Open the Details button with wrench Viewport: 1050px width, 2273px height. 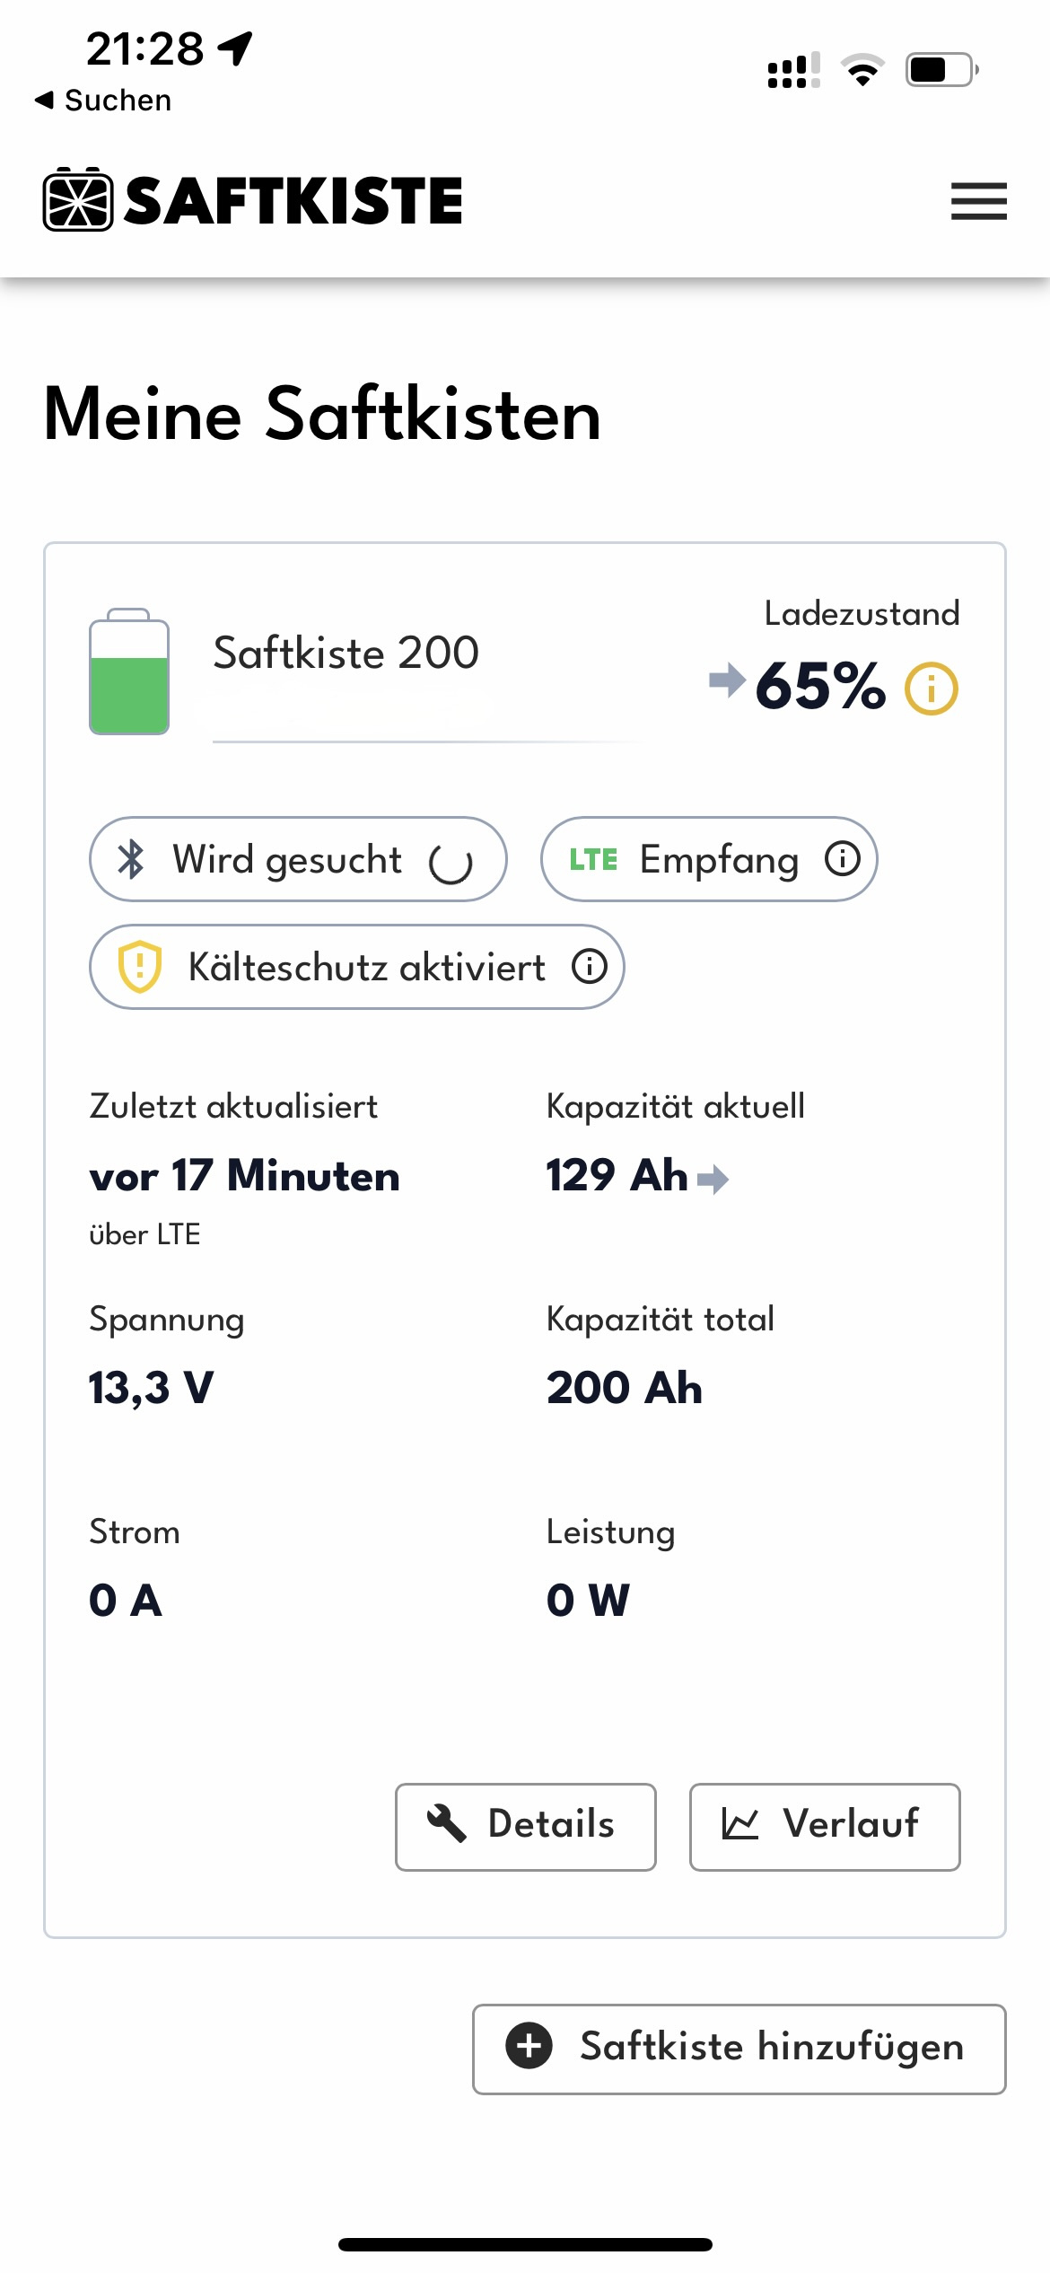(x=525, y=1827)
